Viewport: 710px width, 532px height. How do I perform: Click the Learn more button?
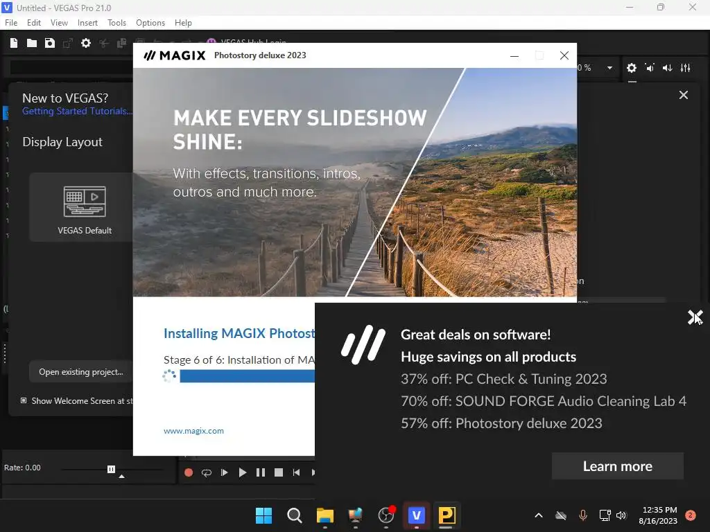(618, 466)
